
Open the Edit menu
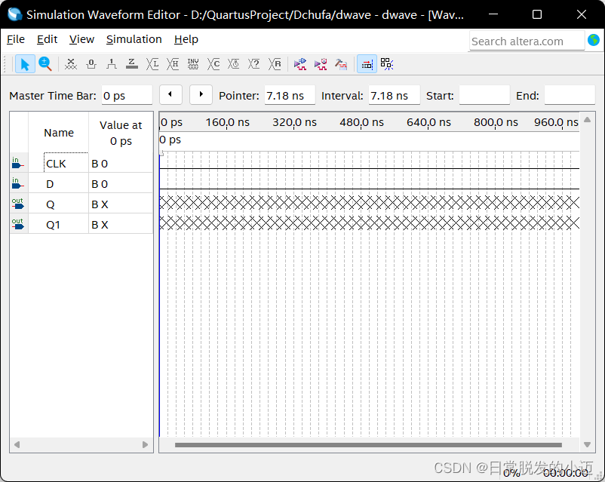[x=47, y=39]
